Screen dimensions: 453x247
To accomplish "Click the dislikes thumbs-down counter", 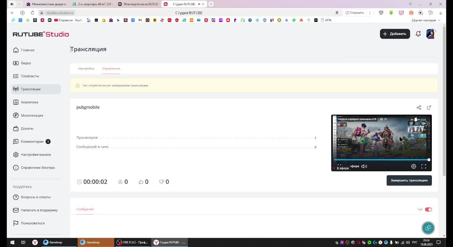I will [x=164, y=182].
